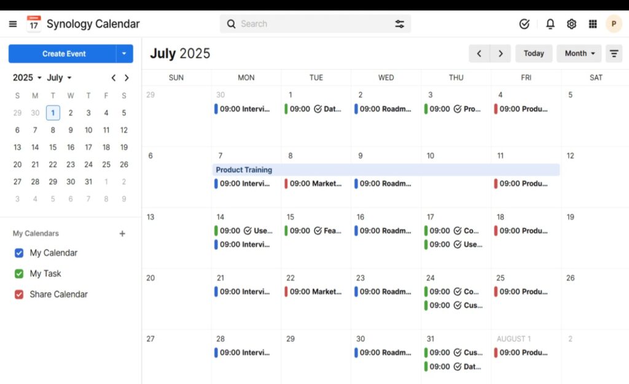Open the Create Event dropdown arrow
The width and height of the screenshot is (629, 384).
click(125, 53)
